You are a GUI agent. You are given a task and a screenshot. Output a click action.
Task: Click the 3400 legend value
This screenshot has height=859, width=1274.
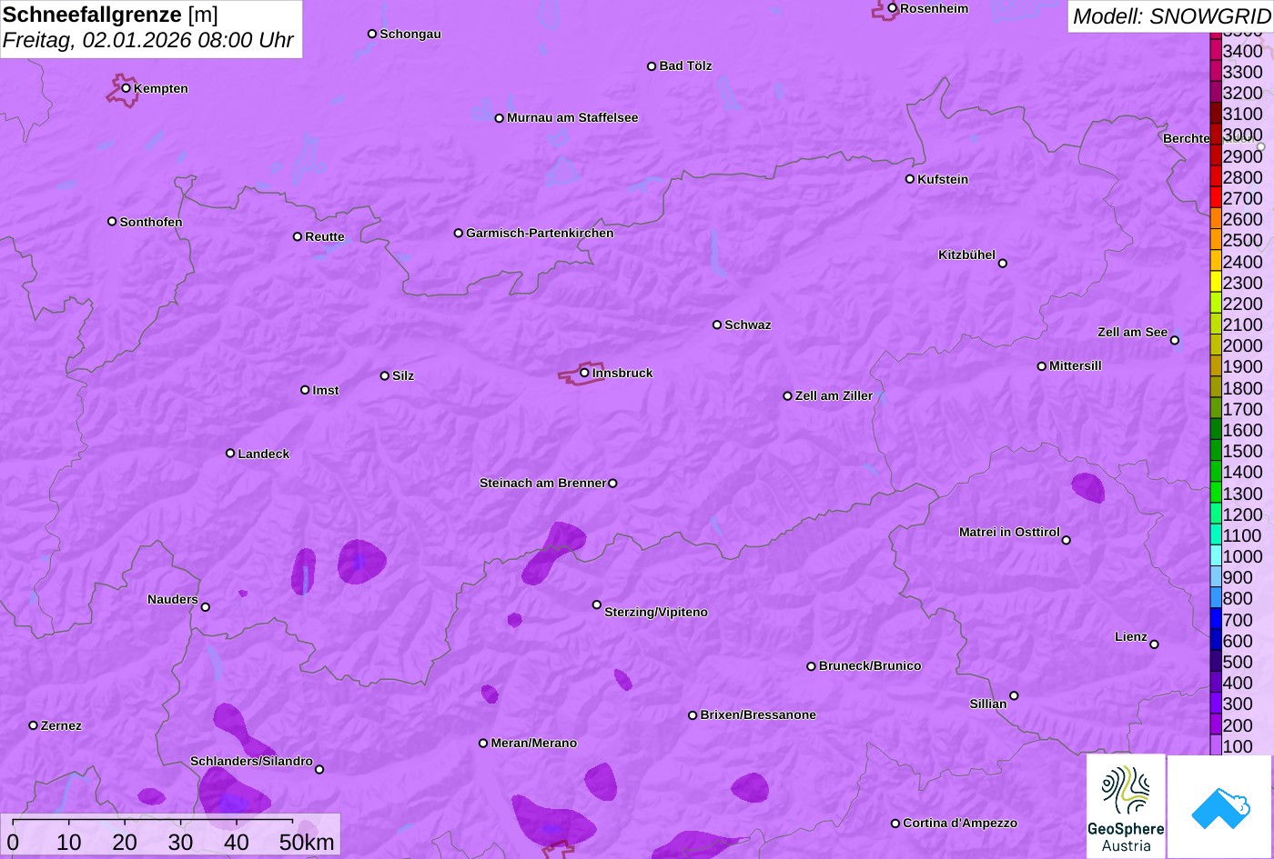(x=1243, y=51)
